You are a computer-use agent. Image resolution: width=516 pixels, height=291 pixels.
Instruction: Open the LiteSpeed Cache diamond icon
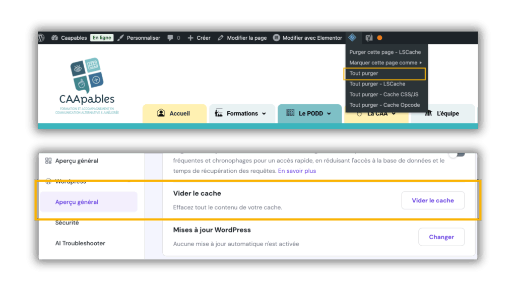point(352,37)
